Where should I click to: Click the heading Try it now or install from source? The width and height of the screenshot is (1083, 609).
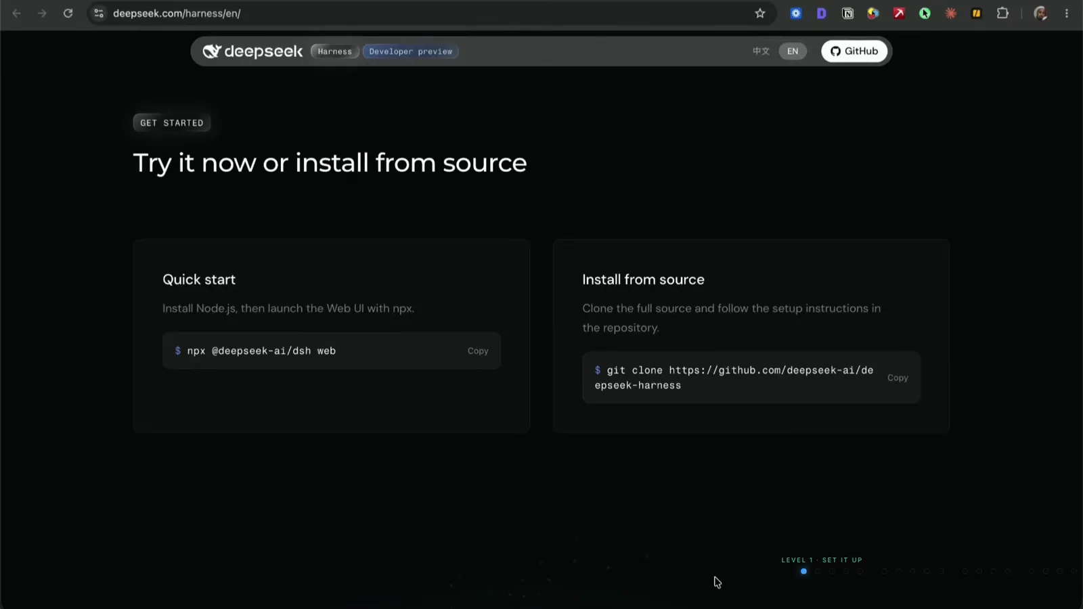click(x=330, y=163)
